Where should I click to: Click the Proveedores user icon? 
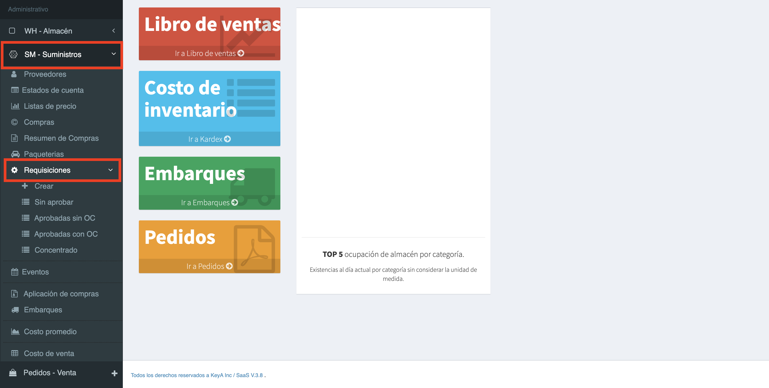point(14,74)
